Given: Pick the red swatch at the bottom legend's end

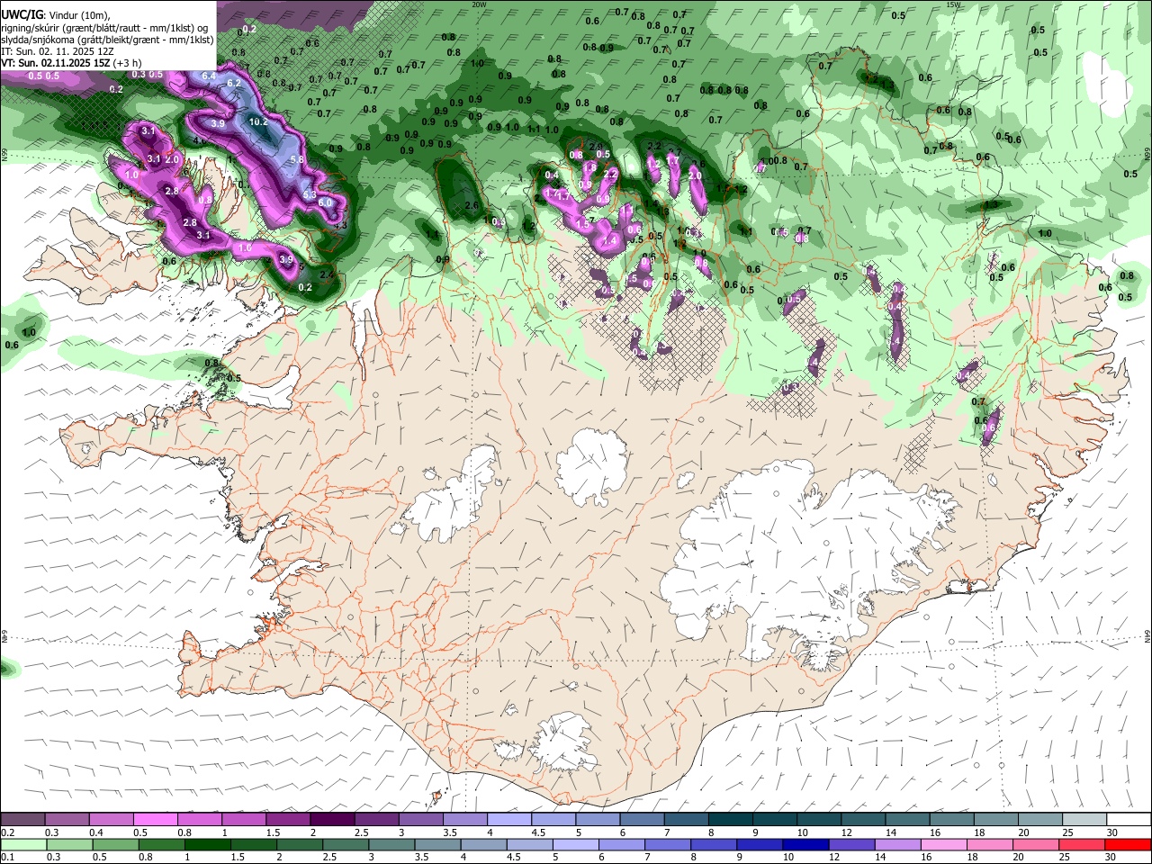Looking at the screenshot, I should pyautogui.click(x=1127, y=844).
